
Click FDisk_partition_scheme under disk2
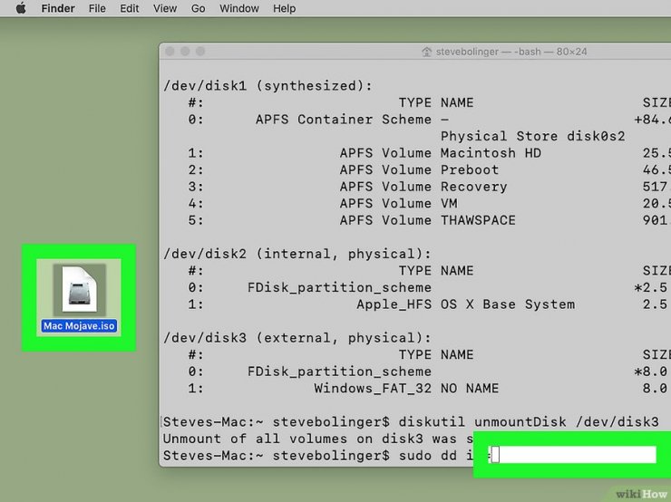pyautogui.click(x=339, y=287)
